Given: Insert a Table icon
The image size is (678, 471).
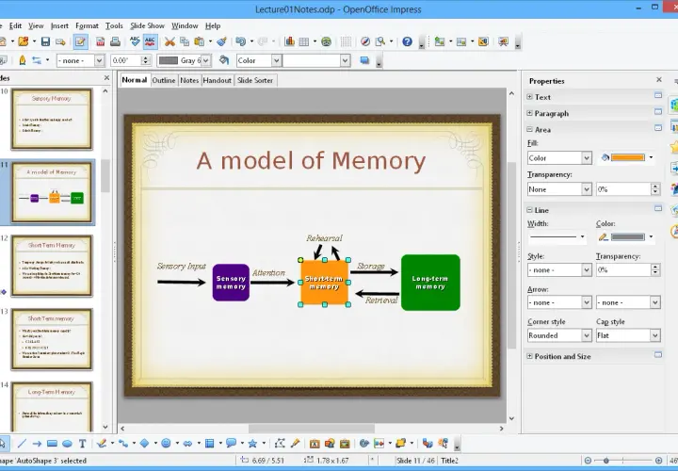Looking at the screenshot, I should [x=304, y=41].
